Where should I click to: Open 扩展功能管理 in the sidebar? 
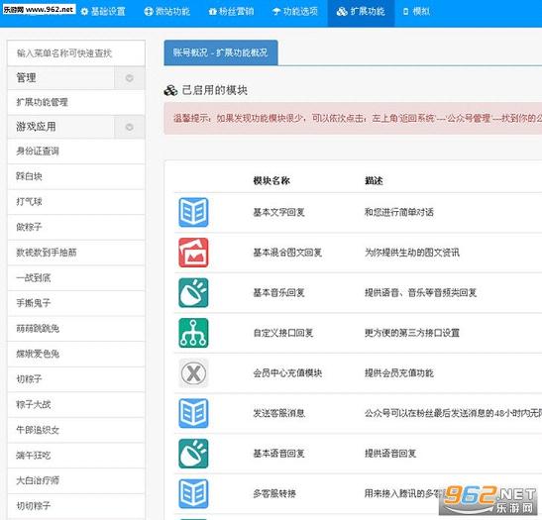click(x=76, y=102)
